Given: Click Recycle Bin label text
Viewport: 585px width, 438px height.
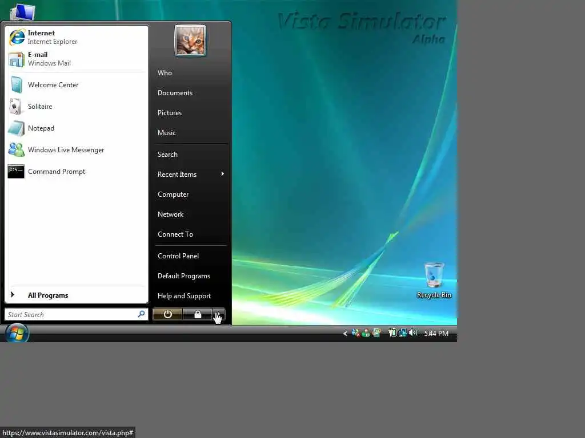Looking at the screenshot, I should (x=434, y=295).
